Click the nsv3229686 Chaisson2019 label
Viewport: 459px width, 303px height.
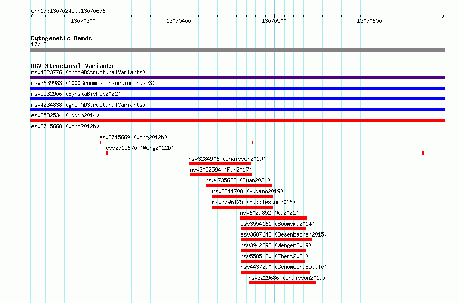pos(287,278)
